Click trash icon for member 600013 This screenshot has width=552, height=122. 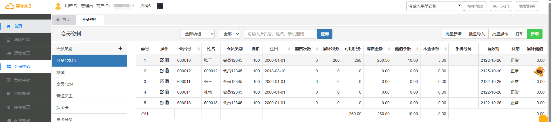coord(167,102)
